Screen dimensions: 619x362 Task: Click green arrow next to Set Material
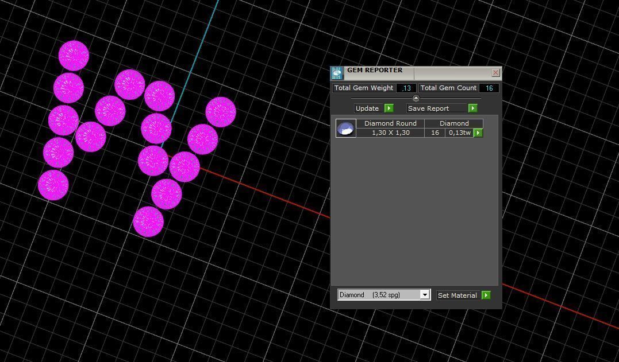point(486,295)
